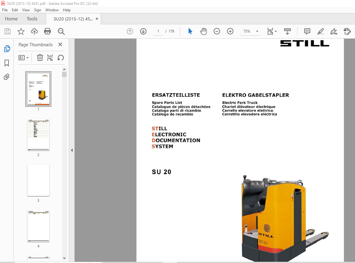Click thumbnails scrollbar up arrow
This screenshot has width=355, height=263.
(64, 69)
